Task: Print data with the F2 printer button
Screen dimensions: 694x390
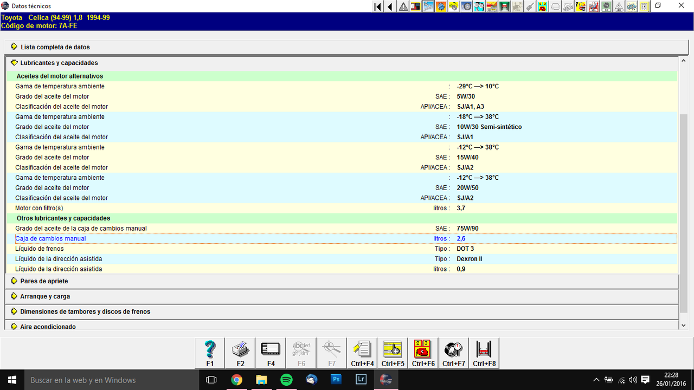Action: pos(240,353)
